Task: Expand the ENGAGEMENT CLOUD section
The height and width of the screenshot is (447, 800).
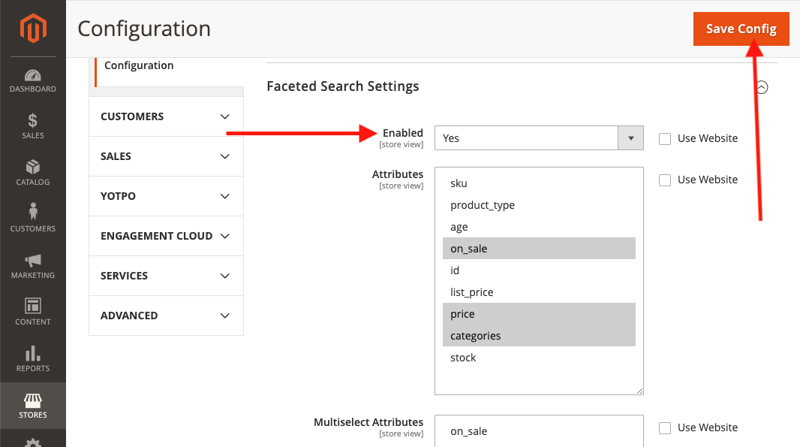Action: (166, 236)
